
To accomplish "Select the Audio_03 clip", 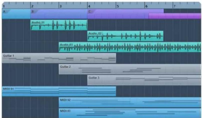I will [x=130, y=47].
